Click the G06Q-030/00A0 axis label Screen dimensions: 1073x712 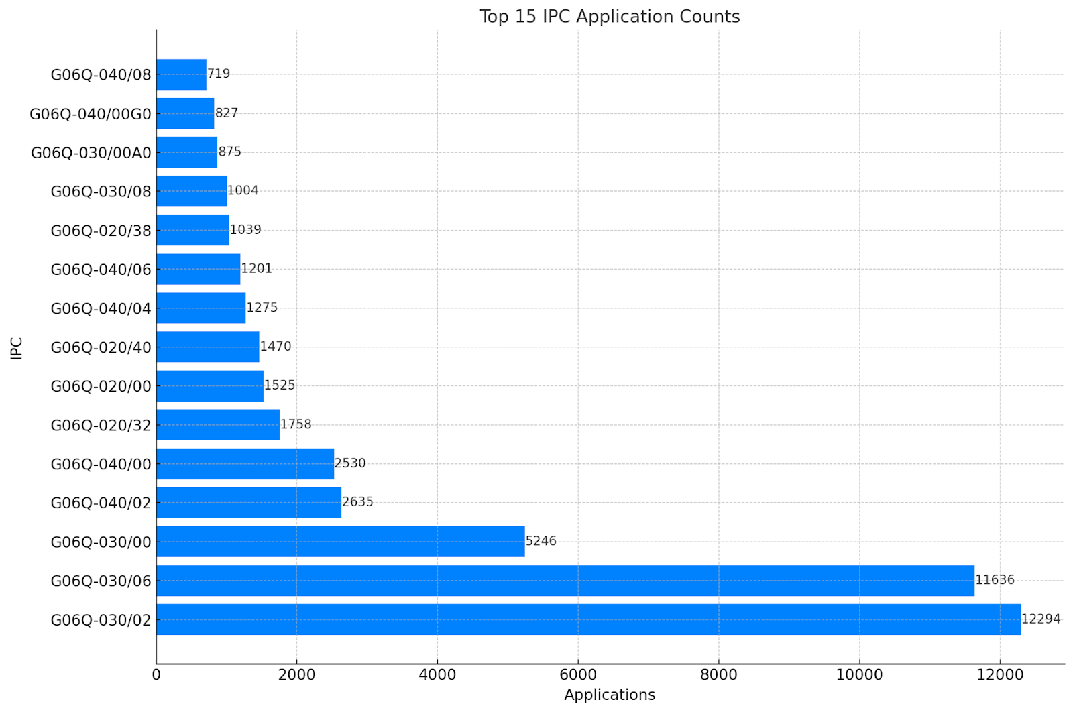[91, 153]
